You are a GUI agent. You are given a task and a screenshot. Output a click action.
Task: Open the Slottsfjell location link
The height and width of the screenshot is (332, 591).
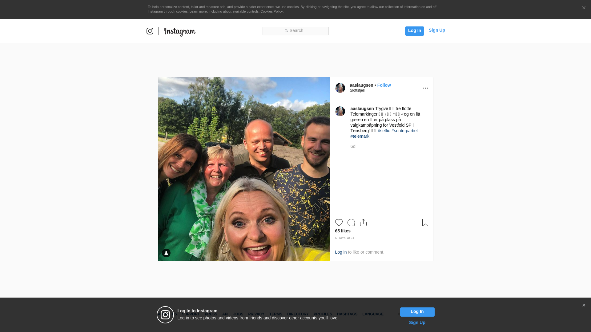click(x=357, y=90)
